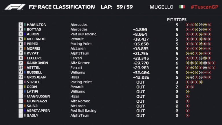Select the empty position box beside Stroll
Viewport: 222px width, 125px height.
(21, 82)
